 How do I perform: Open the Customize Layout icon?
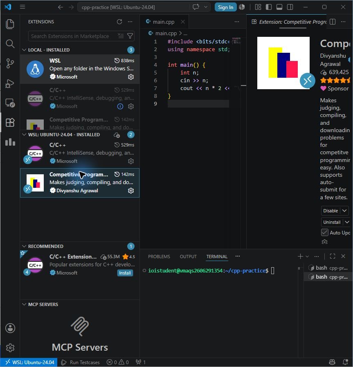click(258, 7)
